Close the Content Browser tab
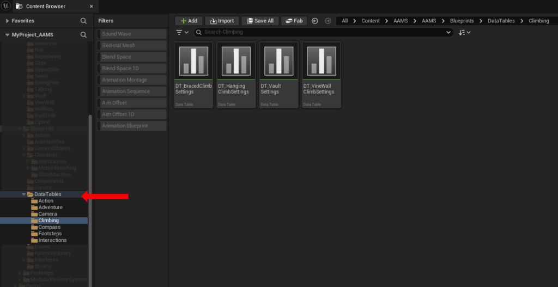The width and height of the screenshot is (558, 287). (x=91, y=7)
